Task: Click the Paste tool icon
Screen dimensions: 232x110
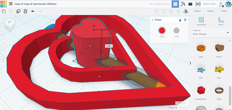Action: pyautogui.click(x=11, y=11)
